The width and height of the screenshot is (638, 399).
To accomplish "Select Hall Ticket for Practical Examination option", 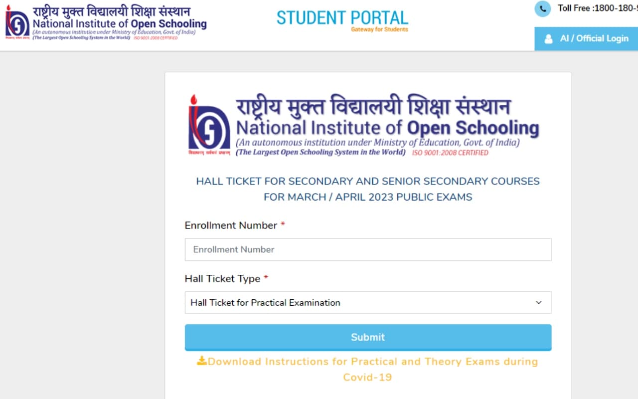I will [265, 302].
